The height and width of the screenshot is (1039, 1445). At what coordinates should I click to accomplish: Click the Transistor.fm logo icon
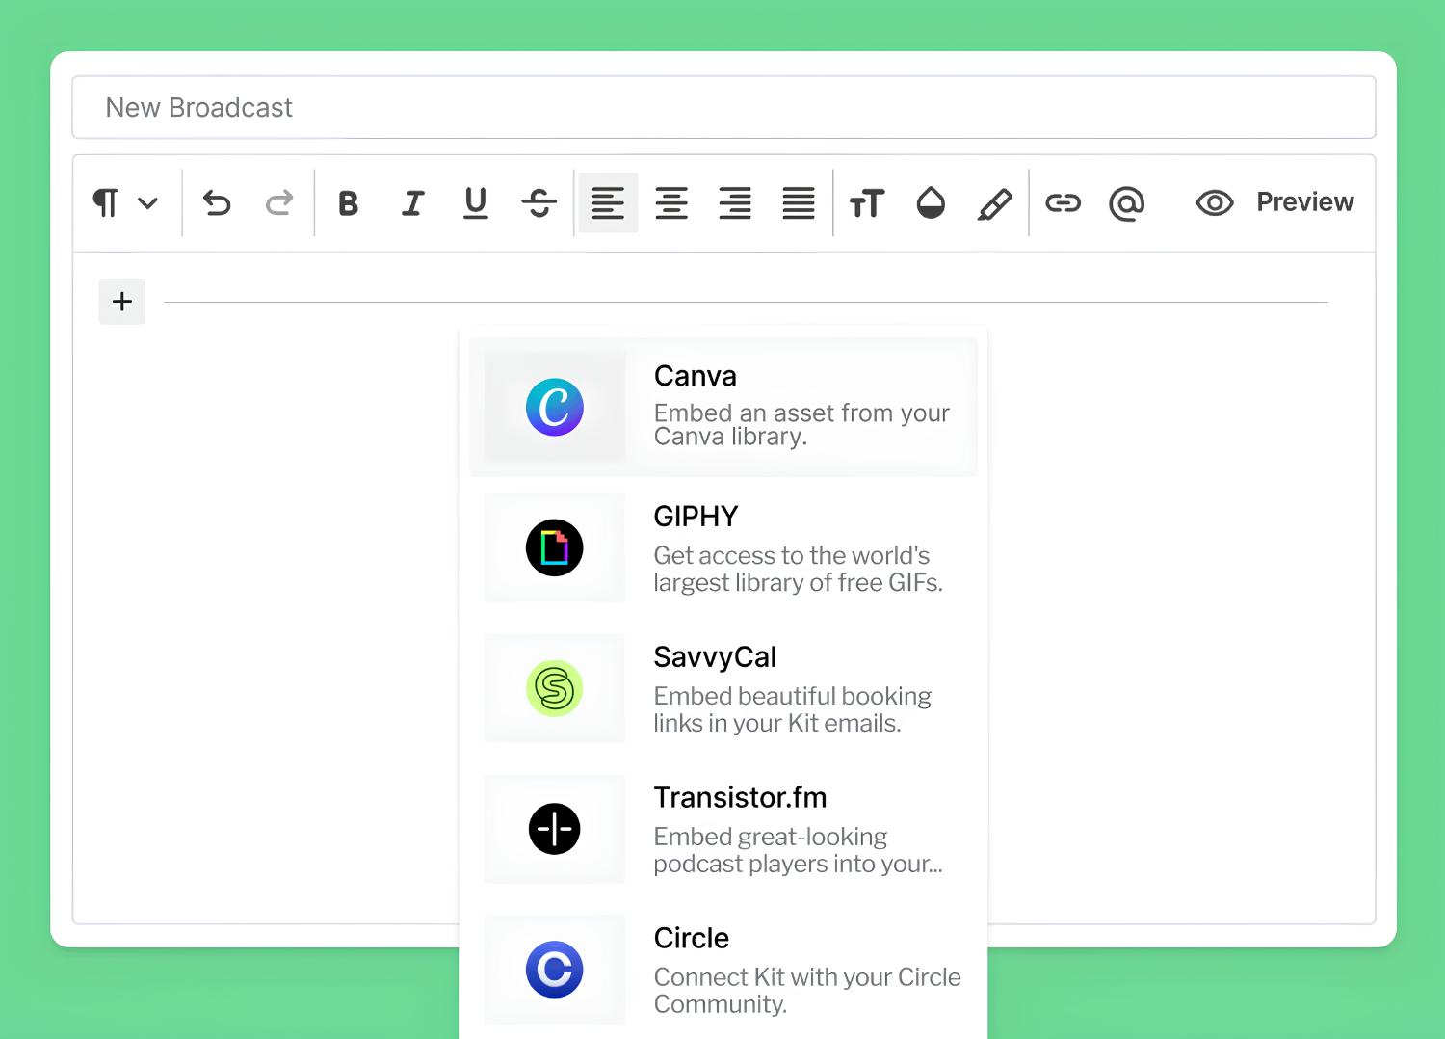[555, 829]
